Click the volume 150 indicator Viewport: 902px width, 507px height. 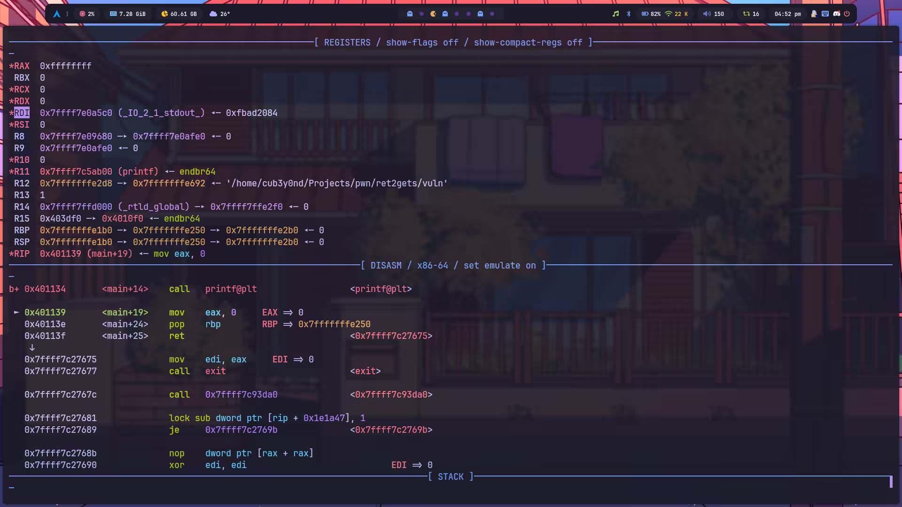[x=713, y=14]
